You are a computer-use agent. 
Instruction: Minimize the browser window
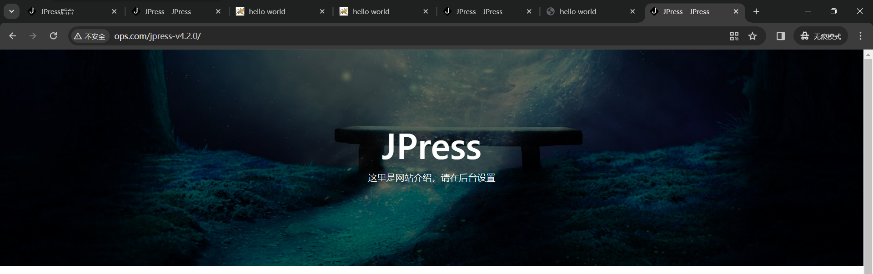808,11
